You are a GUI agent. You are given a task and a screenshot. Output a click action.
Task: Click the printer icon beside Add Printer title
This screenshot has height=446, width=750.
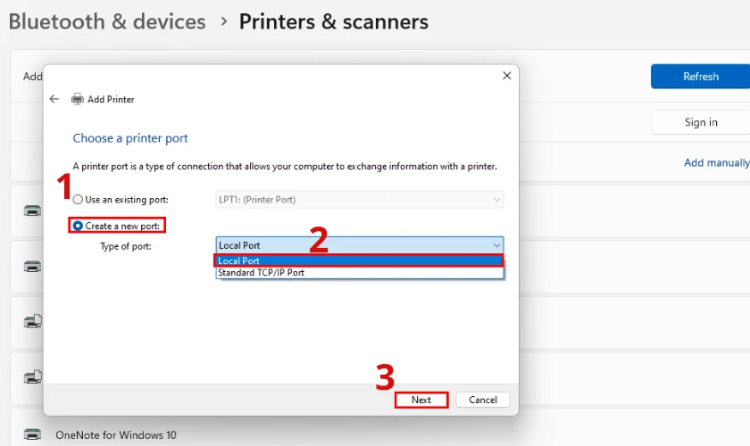coord(77,99)
